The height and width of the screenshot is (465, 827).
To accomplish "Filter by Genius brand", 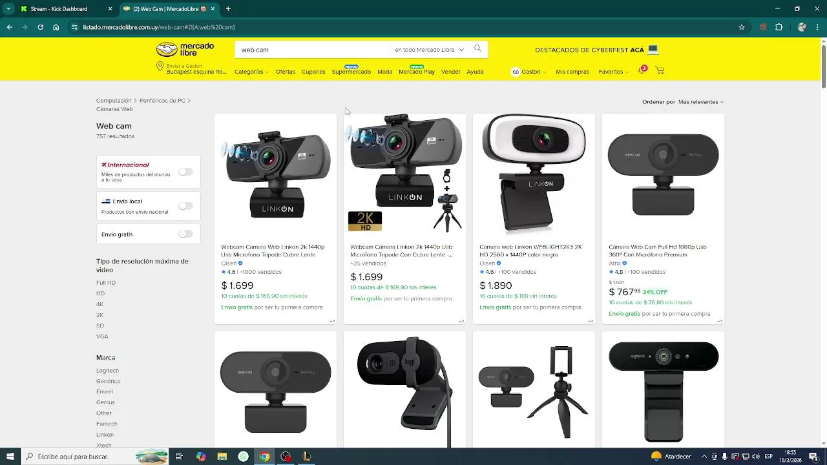I will pos(105,402).
